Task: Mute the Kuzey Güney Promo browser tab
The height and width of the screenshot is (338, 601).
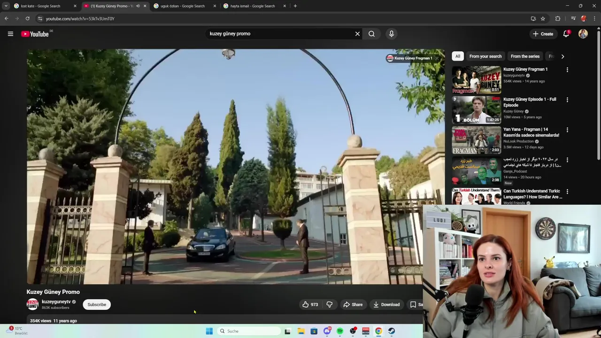Action: point(138,6)
